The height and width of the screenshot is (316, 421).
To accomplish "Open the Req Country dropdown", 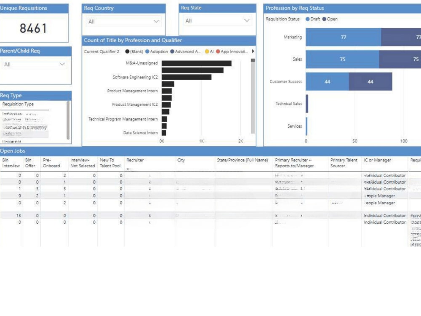I will coord(156,21).
